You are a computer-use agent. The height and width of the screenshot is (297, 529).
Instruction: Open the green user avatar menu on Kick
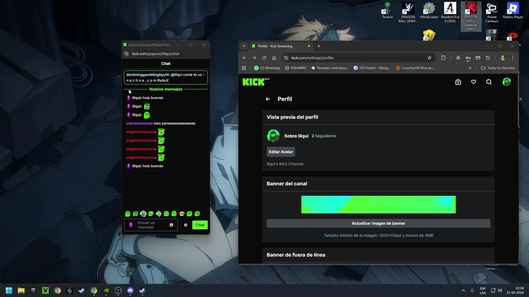coord(507,82)
